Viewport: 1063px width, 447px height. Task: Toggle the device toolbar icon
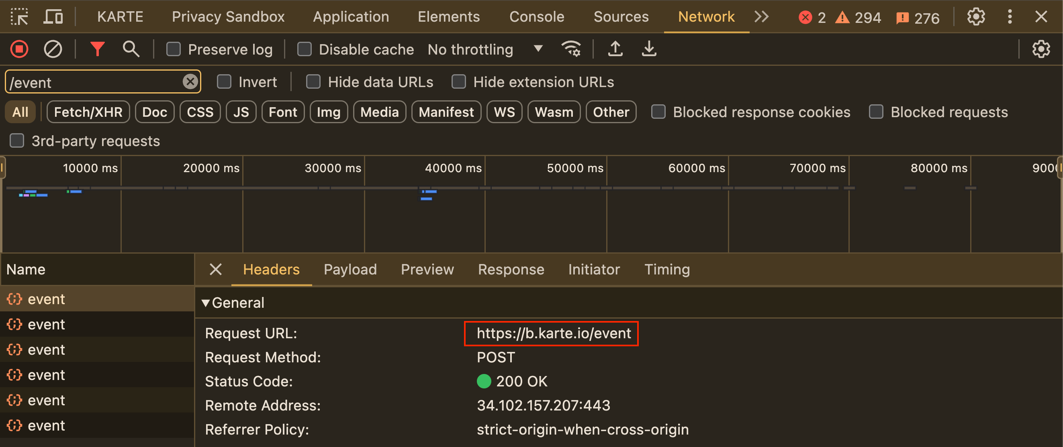(x=53, y=17)
